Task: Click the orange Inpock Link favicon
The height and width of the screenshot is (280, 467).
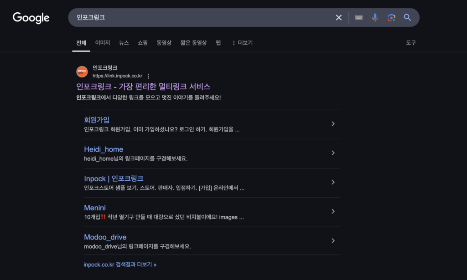Action: tap(82, 71)
